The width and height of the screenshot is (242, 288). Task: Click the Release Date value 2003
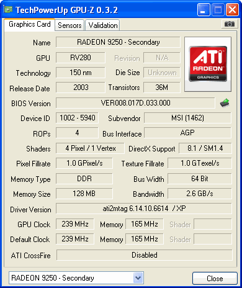point(81,88)
